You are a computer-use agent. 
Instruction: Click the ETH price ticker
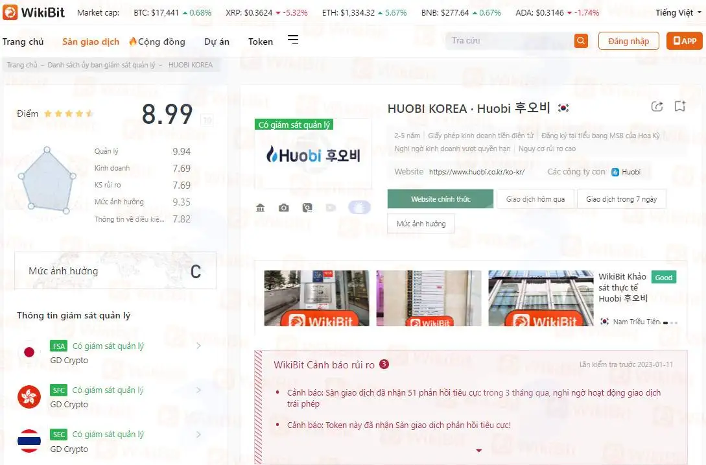click(x=364, y=12)
